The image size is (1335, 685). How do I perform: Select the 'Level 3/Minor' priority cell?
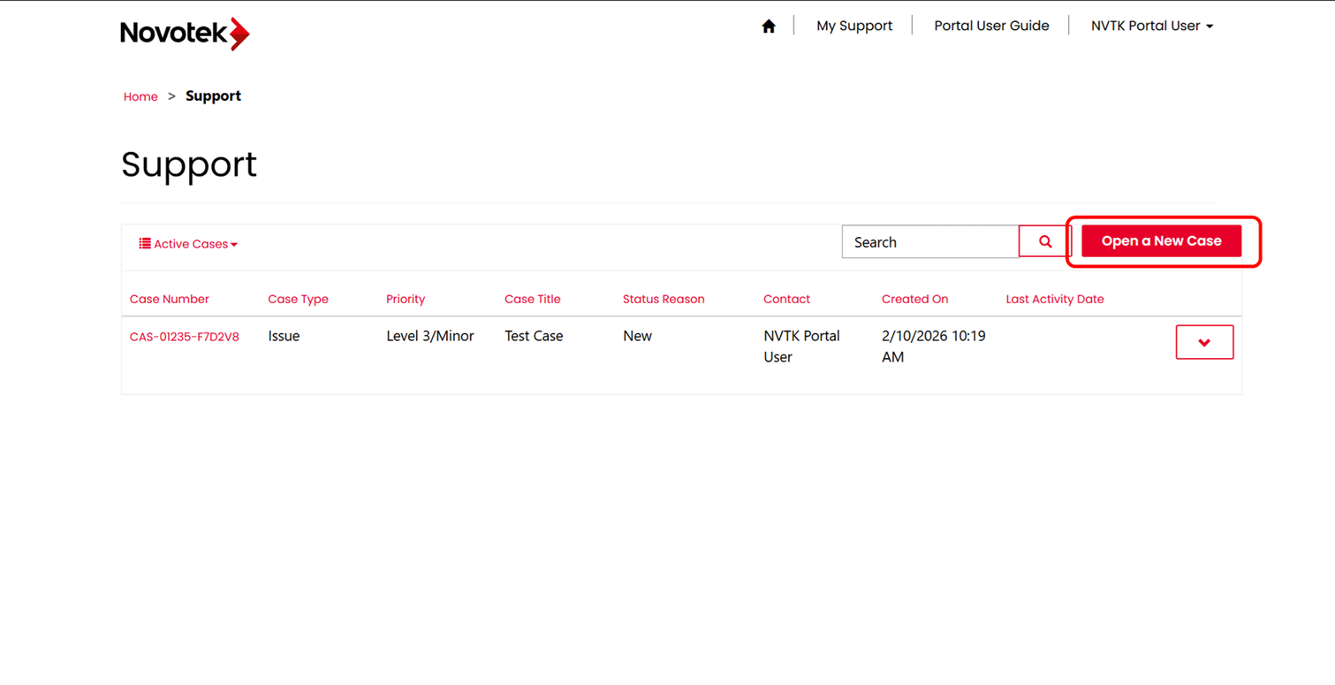click(430, 336)
